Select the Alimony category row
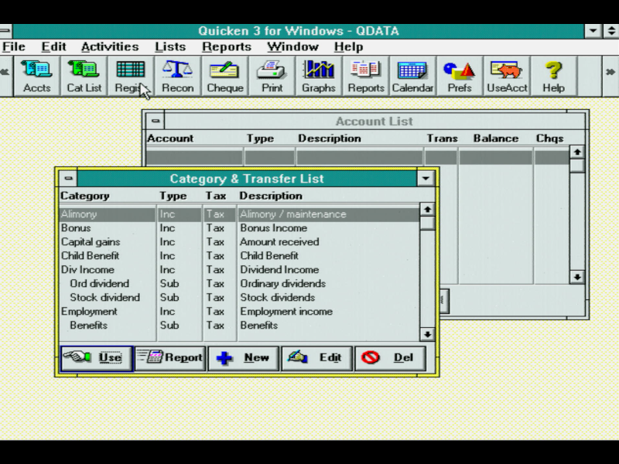619x464 pixels. point(239,214)
